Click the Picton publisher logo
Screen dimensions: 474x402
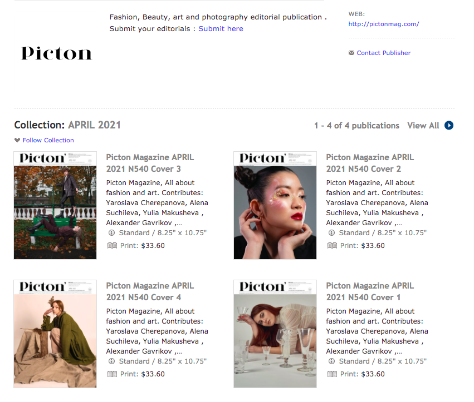click(56, 53)
